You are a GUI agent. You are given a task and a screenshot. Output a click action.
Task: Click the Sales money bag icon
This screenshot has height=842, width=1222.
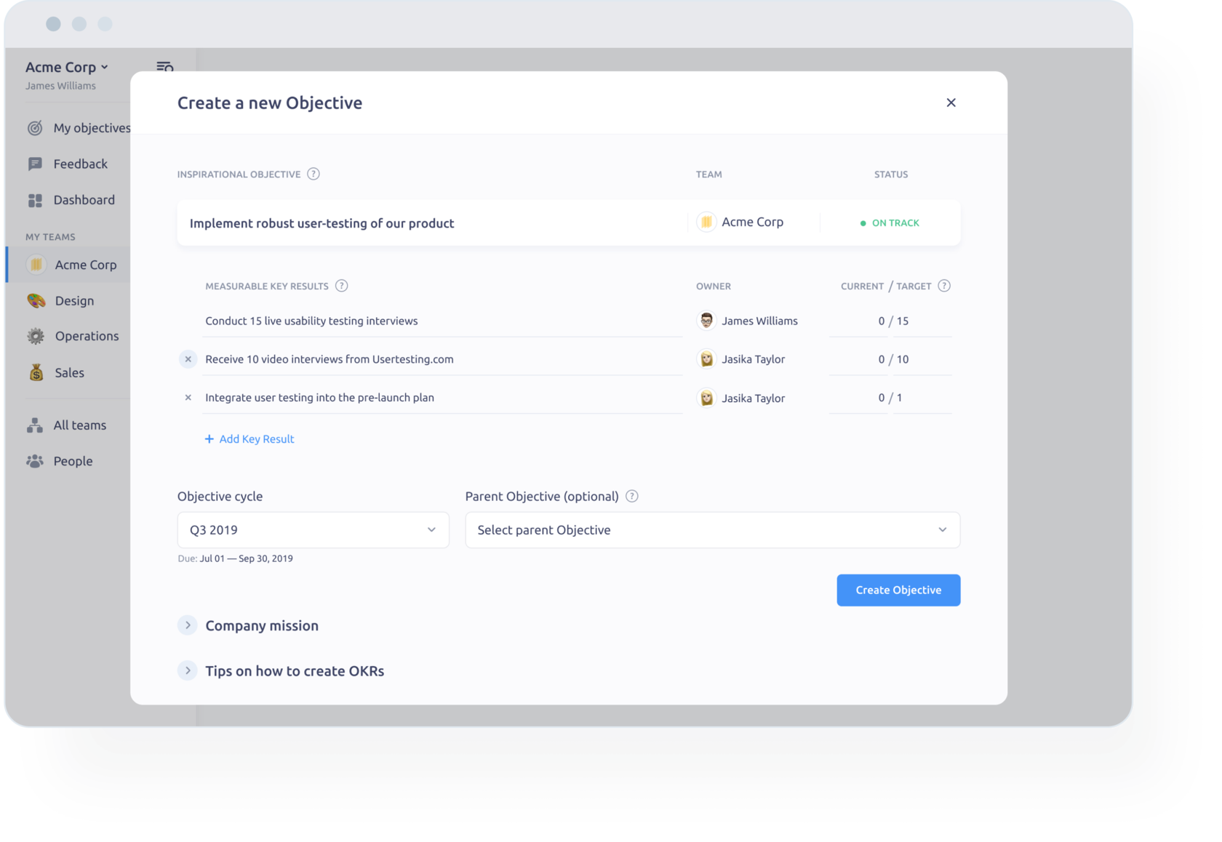[x=36, y=372]
